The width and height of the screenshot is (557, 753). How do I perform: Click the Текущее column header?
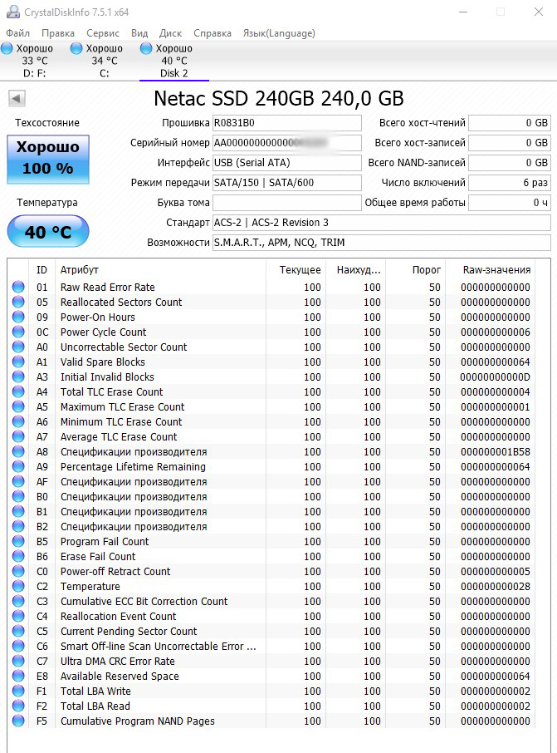pos(296,270)
